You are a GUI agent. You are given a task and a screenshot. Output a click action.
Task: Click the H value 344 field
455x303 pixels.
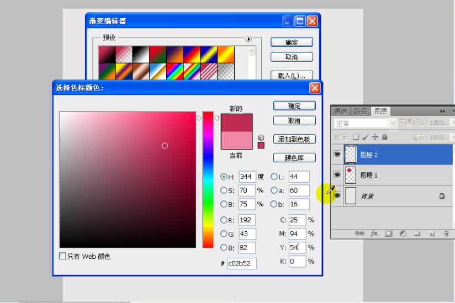pos(247,176)
